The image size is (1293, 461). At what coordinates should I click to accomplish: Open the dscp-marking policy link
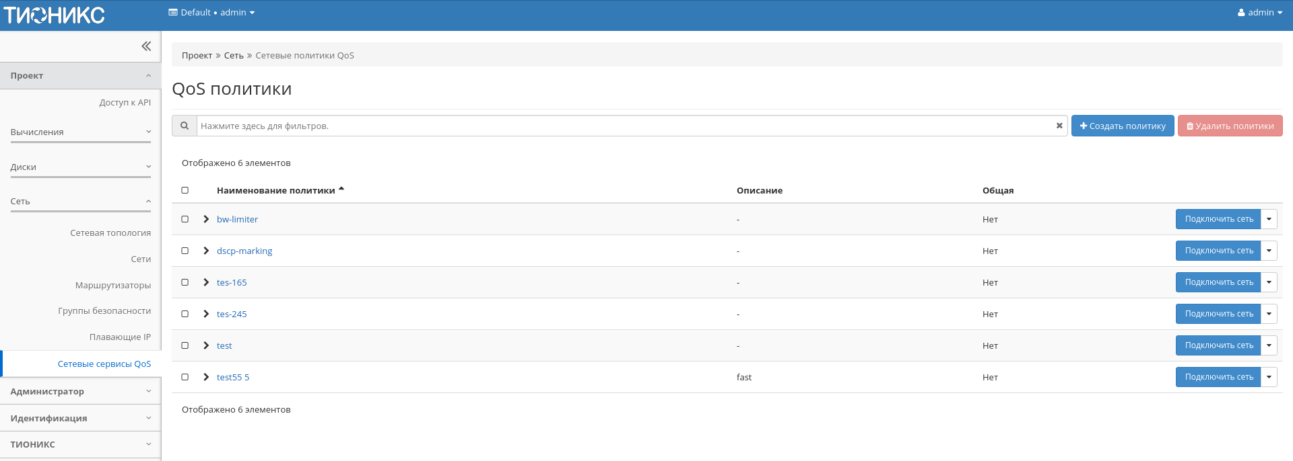(x=244, y=251)
